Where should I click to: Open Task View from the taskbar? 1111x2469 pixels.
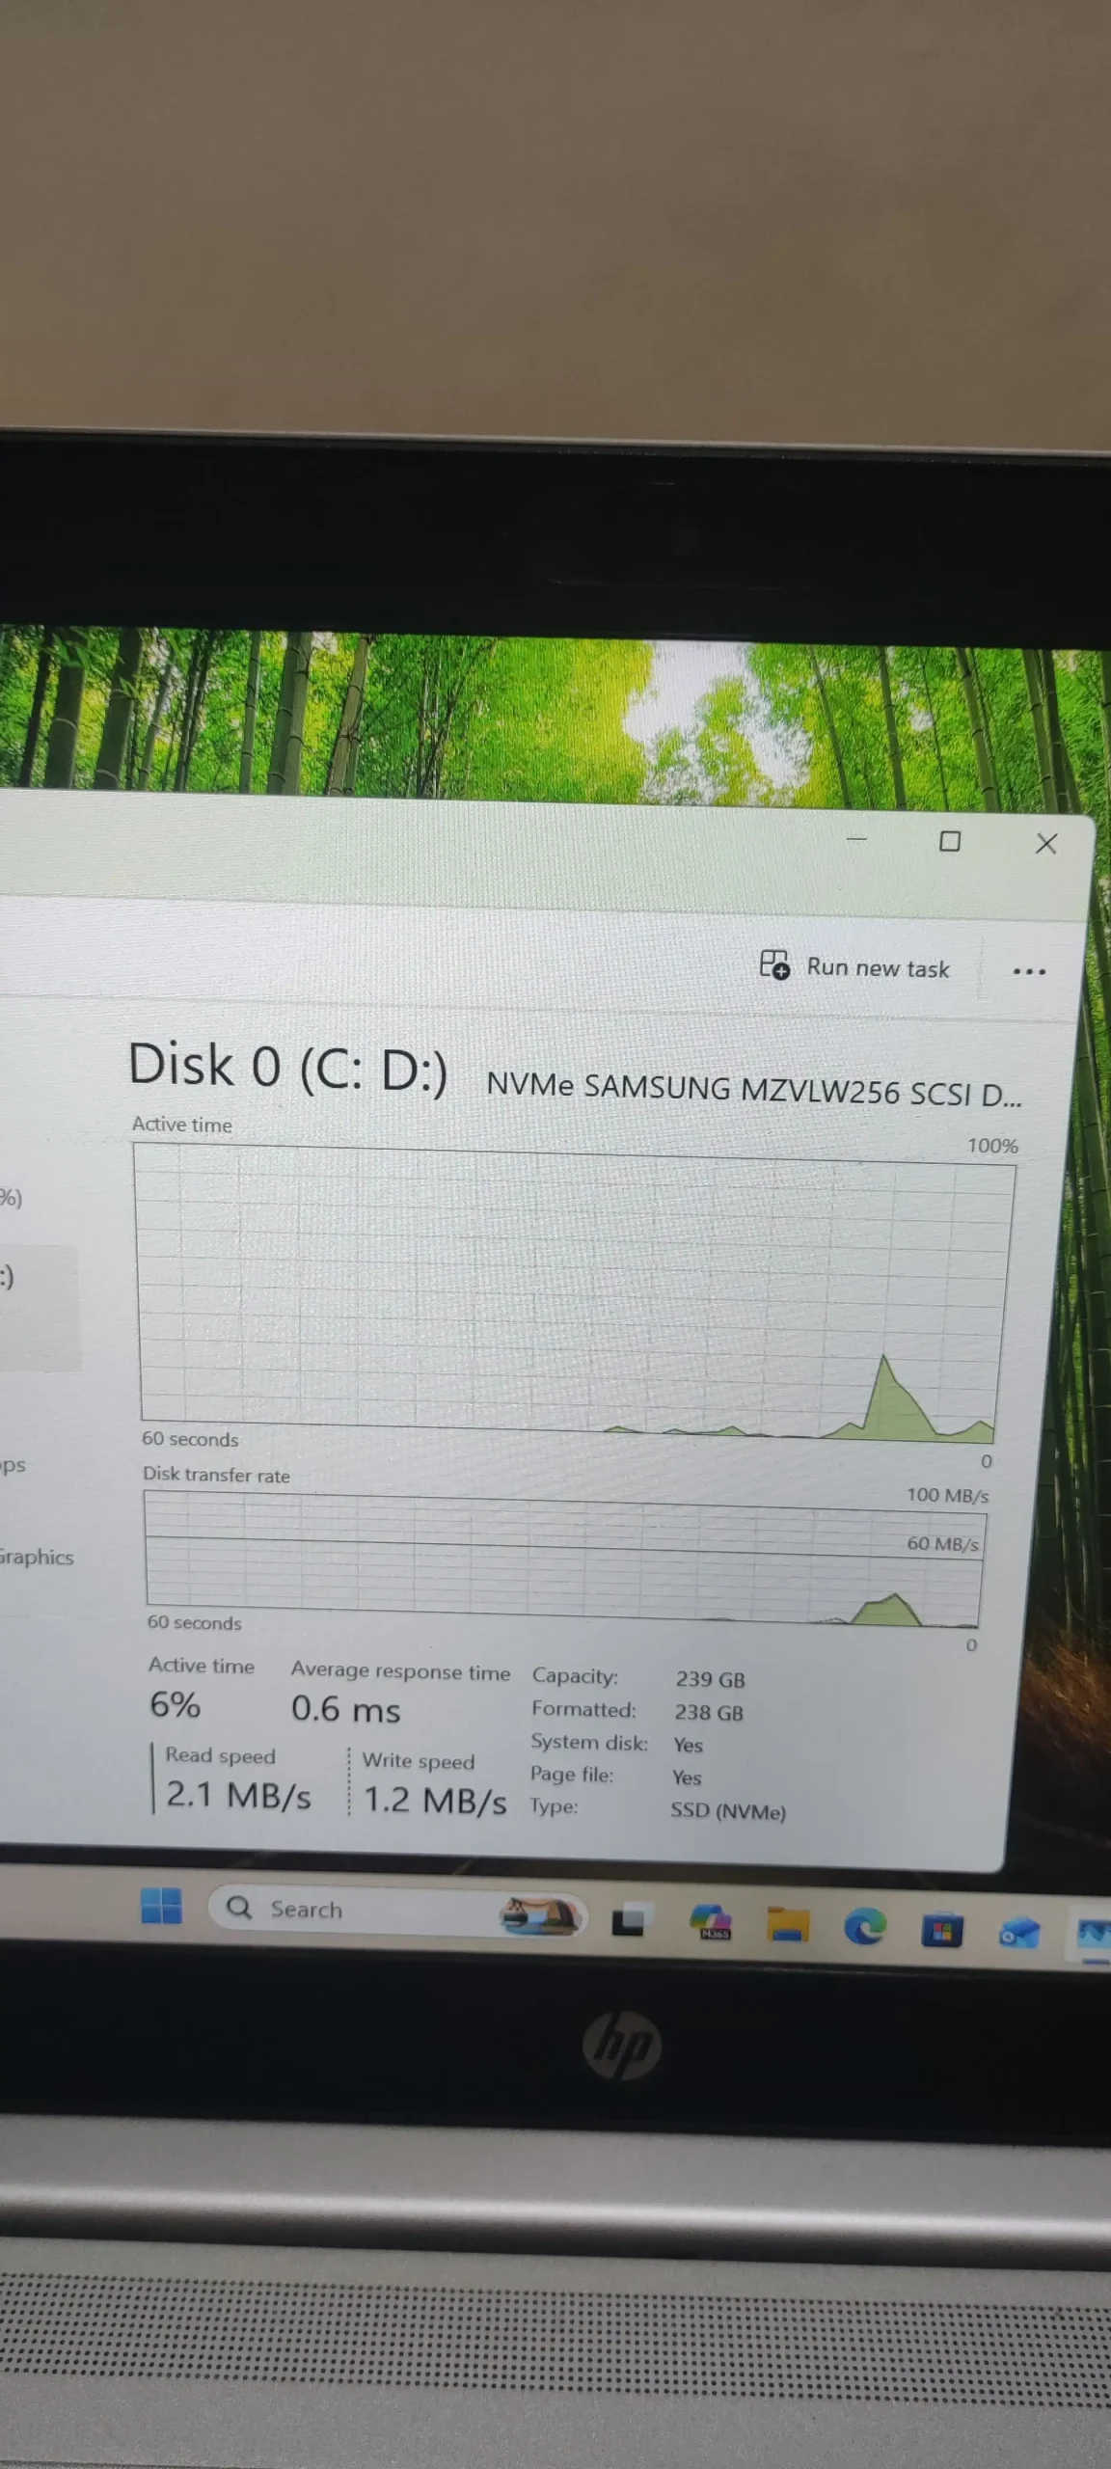point(628,1920)
